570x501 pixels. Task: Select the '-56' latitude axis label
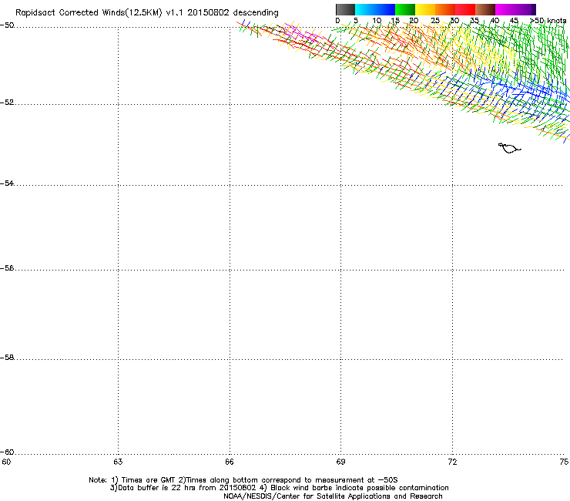7,267
